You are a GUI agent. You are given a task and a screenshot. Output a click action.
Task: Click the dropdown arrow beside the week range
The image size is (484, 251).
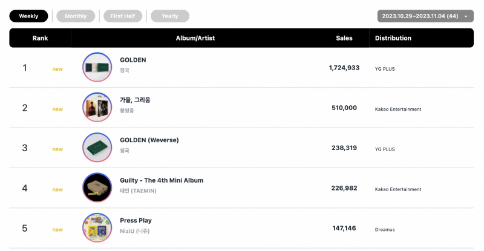[x=466, y=16]
